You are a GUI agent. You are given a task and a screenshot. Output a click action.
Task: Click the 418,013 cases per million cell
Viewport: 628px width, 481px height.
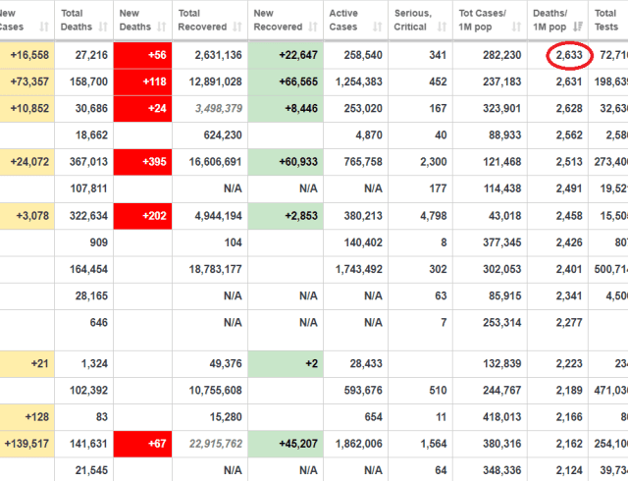[x=501, y=417]
